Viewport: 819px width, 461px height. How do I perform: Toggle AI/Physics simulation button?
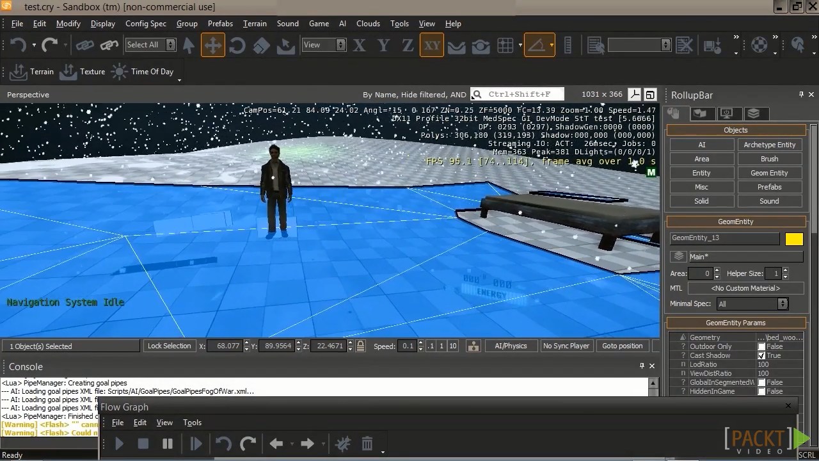[x=511, y=346]
